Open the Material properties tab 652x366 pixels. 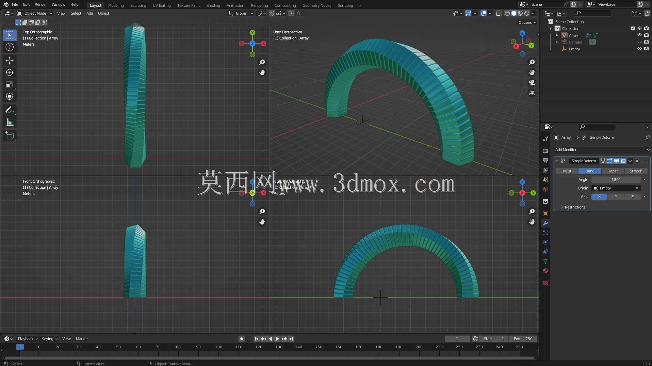(545, 271)
